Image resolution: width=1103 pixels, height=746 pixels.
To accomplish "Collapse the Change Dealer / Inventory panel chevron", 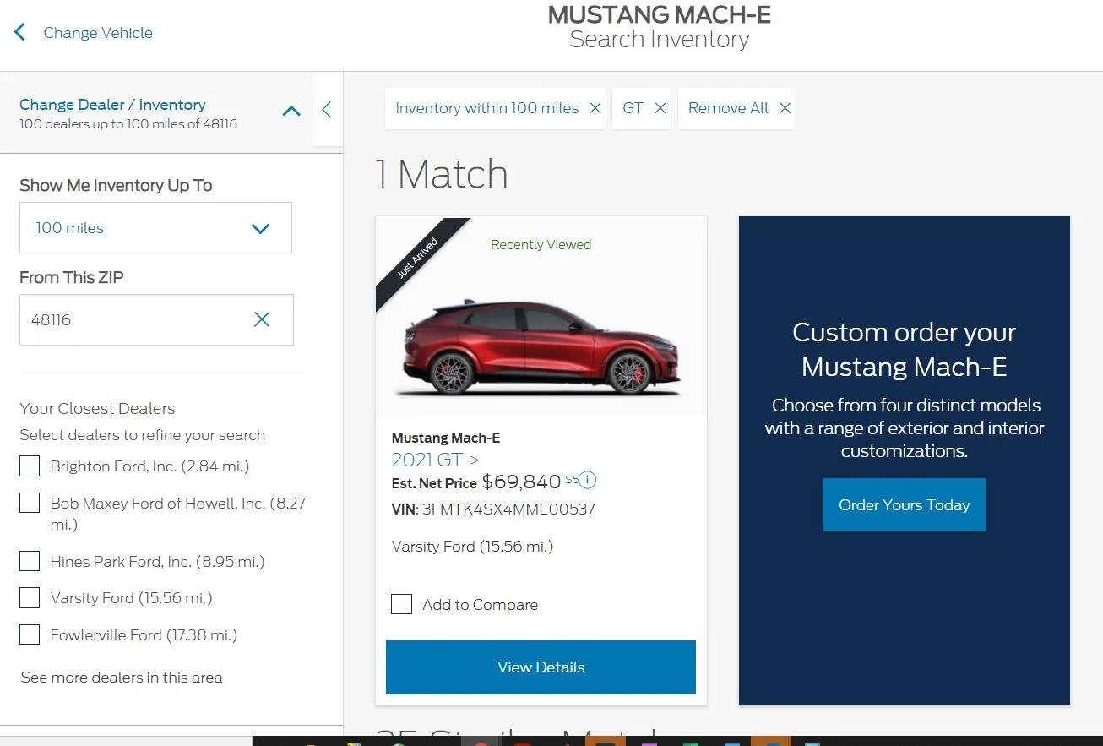I will point(291,111).
